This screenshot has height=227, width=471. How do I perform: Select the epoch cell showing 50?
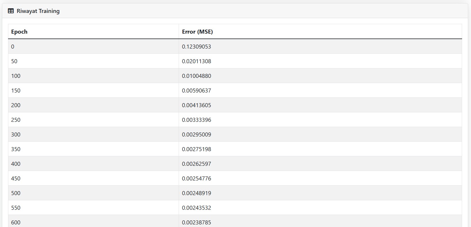point(94,61)
